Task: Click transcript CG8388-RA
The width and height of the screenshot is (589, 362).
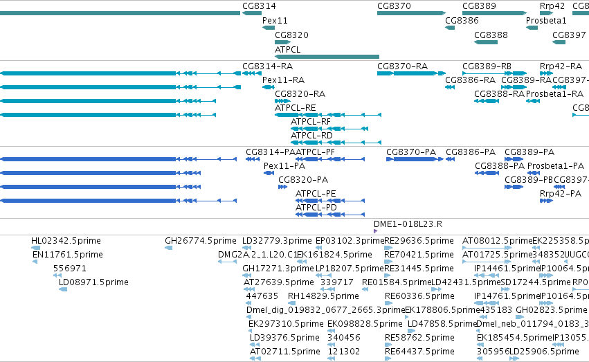Action: pyautogui.click(x=499, y=94)
